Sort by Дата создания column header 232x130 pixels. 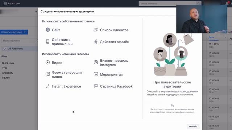(x=214, y=39)
